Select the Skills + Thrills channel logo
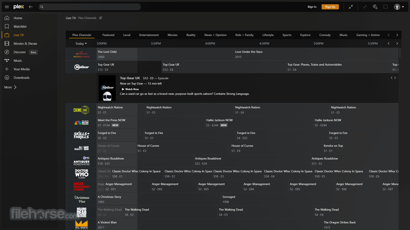The height and width of the screenshot is (230, 410). (x=81, y=135)
